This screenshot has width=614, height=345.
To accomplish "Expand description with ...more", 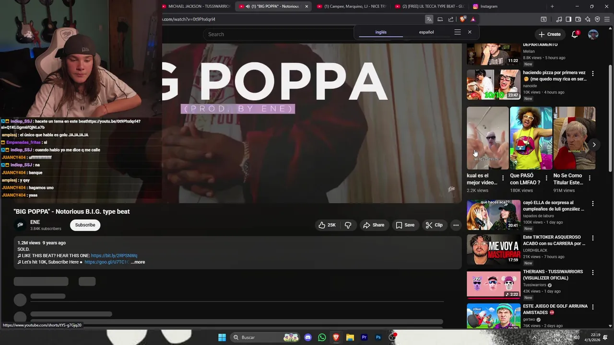I will (x=138, y=262).
